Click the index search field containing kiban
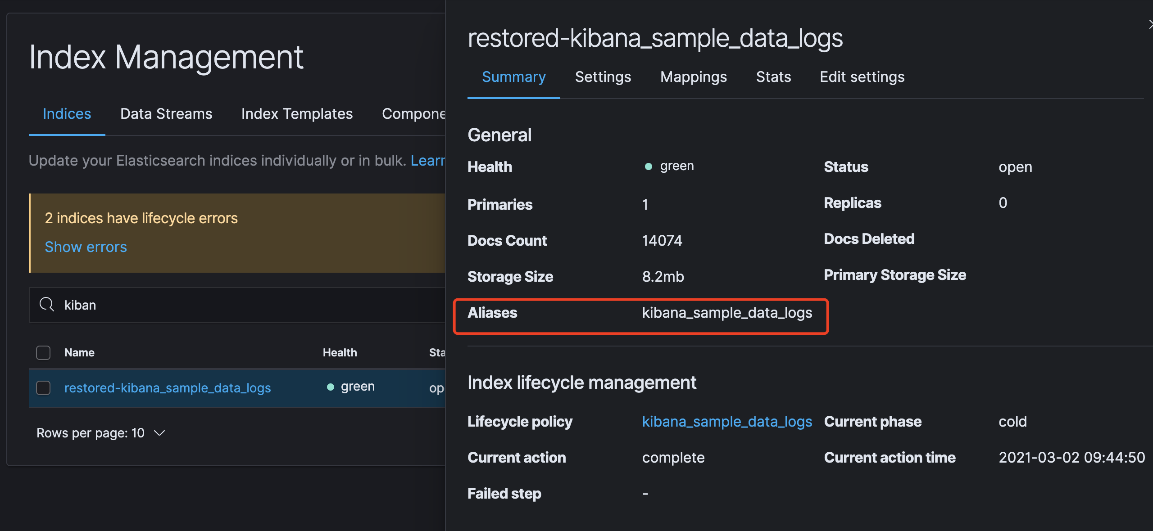 (237, 305)
